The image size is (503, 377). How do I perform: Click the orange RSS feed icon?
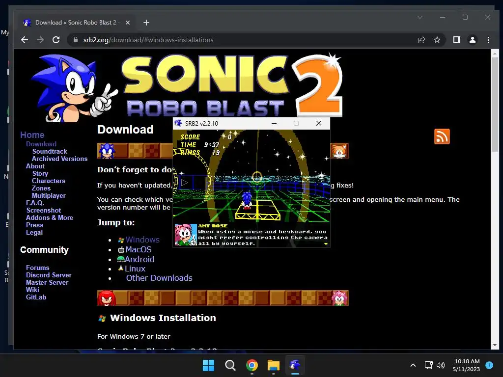[x=442, y=136]
